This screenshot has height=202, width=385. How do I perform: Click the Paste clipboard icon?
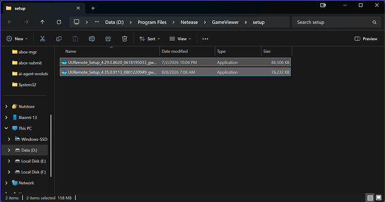pos(75,39)
